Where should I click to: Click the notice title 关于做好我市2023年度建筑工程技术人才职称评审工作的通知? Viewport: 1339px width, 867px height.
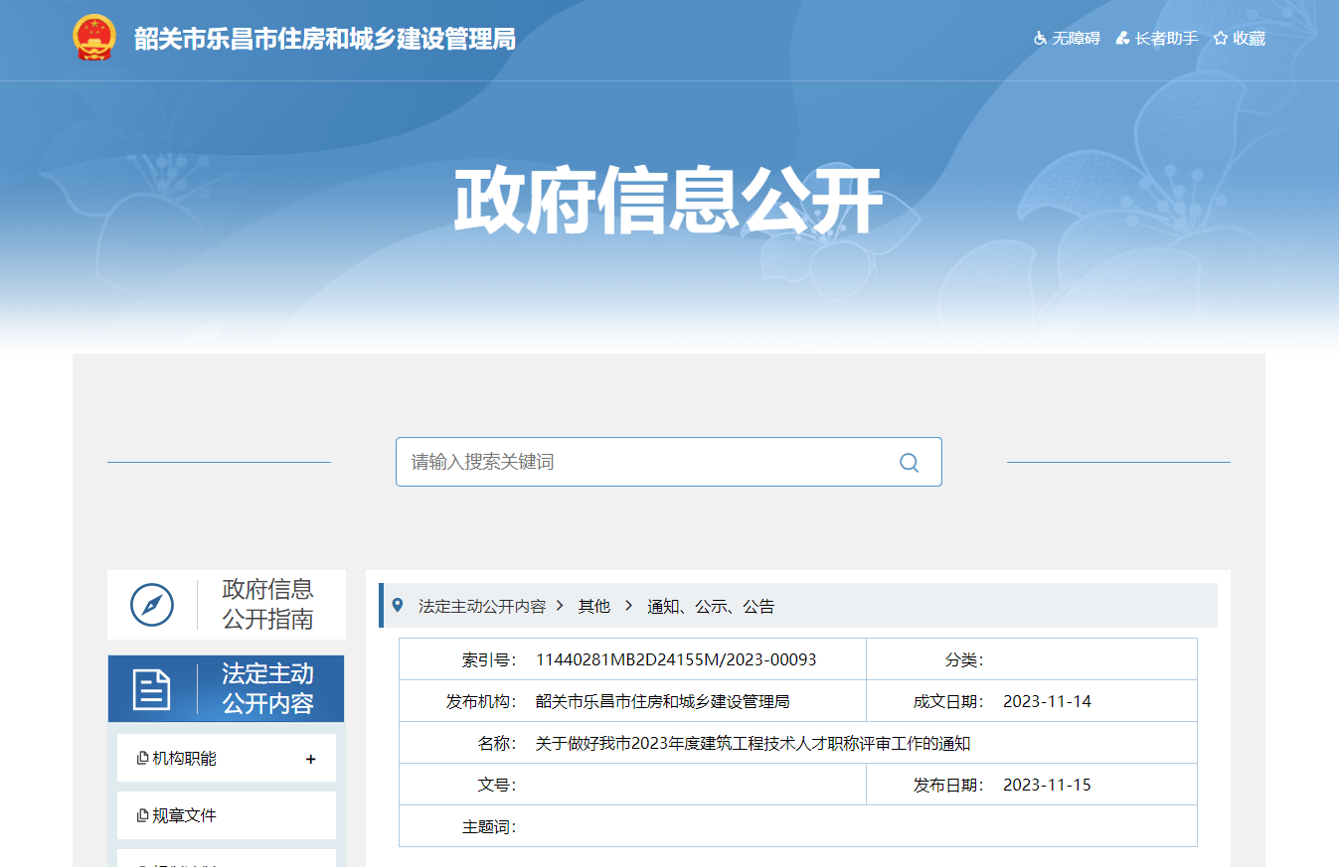753,743
